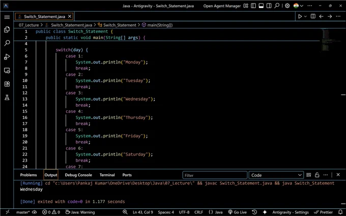Open the Explorer view in sidebar

[x=7, y=29]
